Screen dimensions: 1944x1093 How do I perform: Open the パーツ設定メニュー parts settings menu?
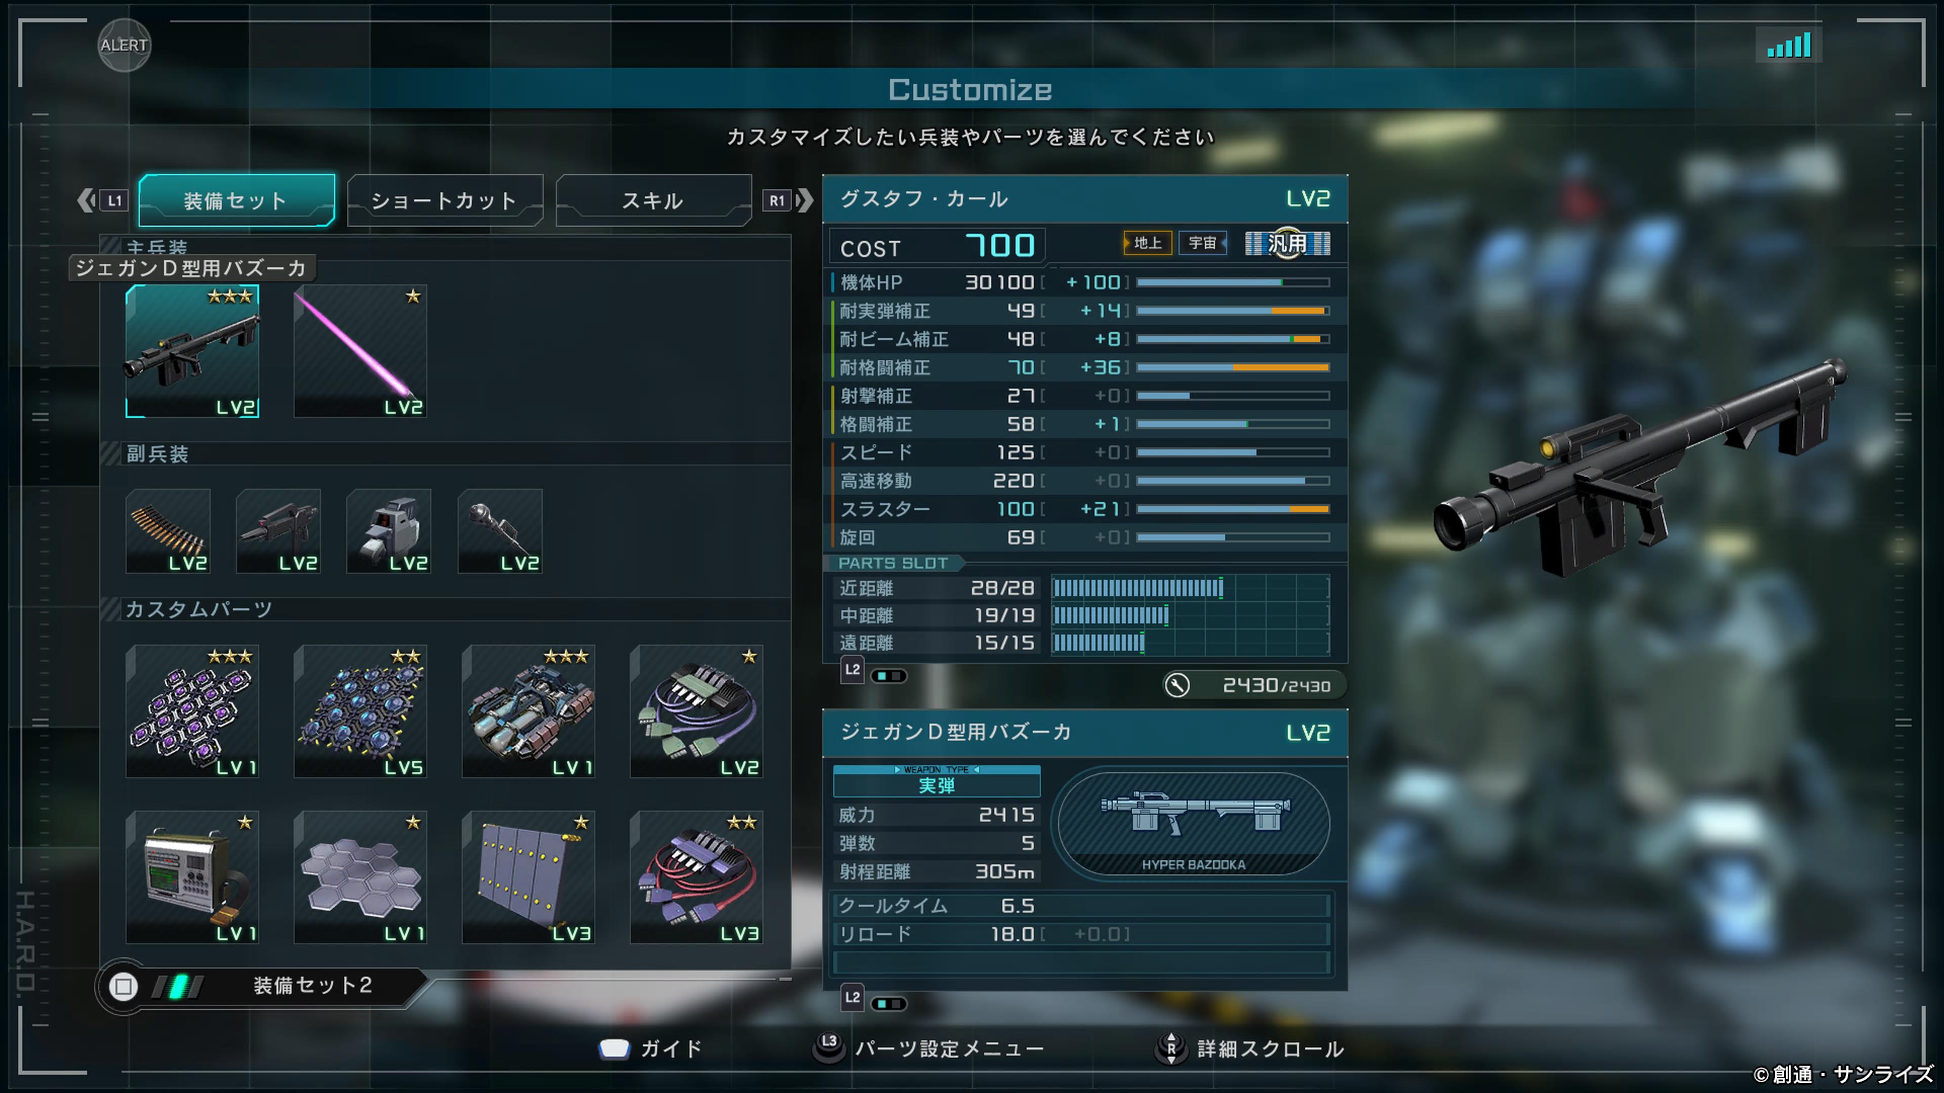[x=928, y=1049]
